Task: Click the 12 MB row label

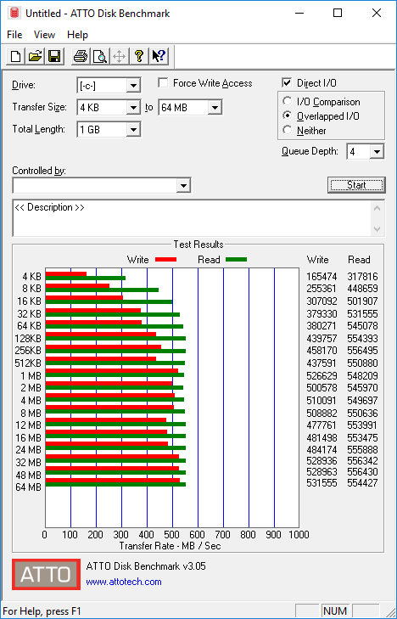Action: pos(28,425)
